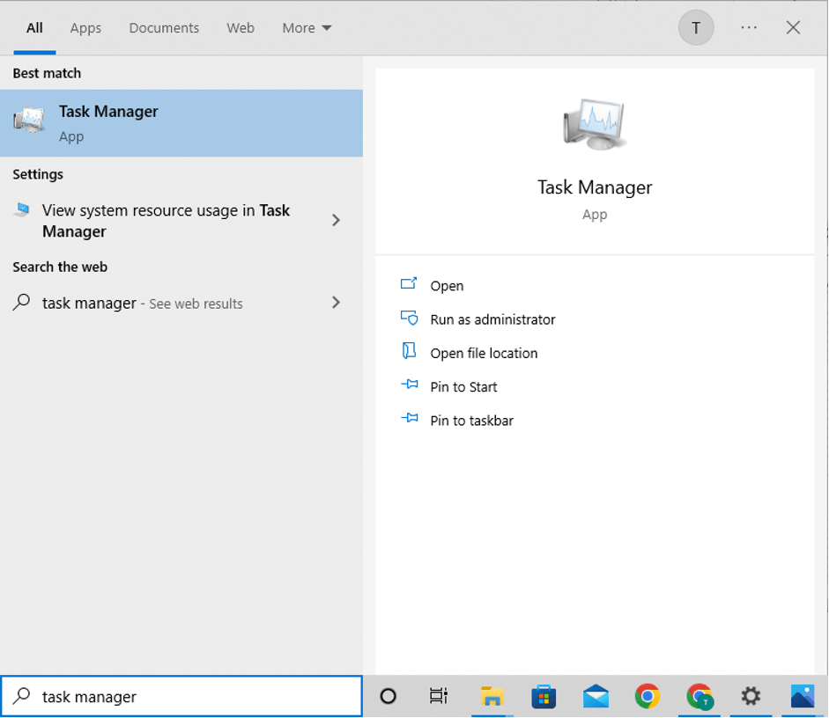The image size is (829, 718).
Task: Close the search panel with the X
Action: (x=793, y=27)
